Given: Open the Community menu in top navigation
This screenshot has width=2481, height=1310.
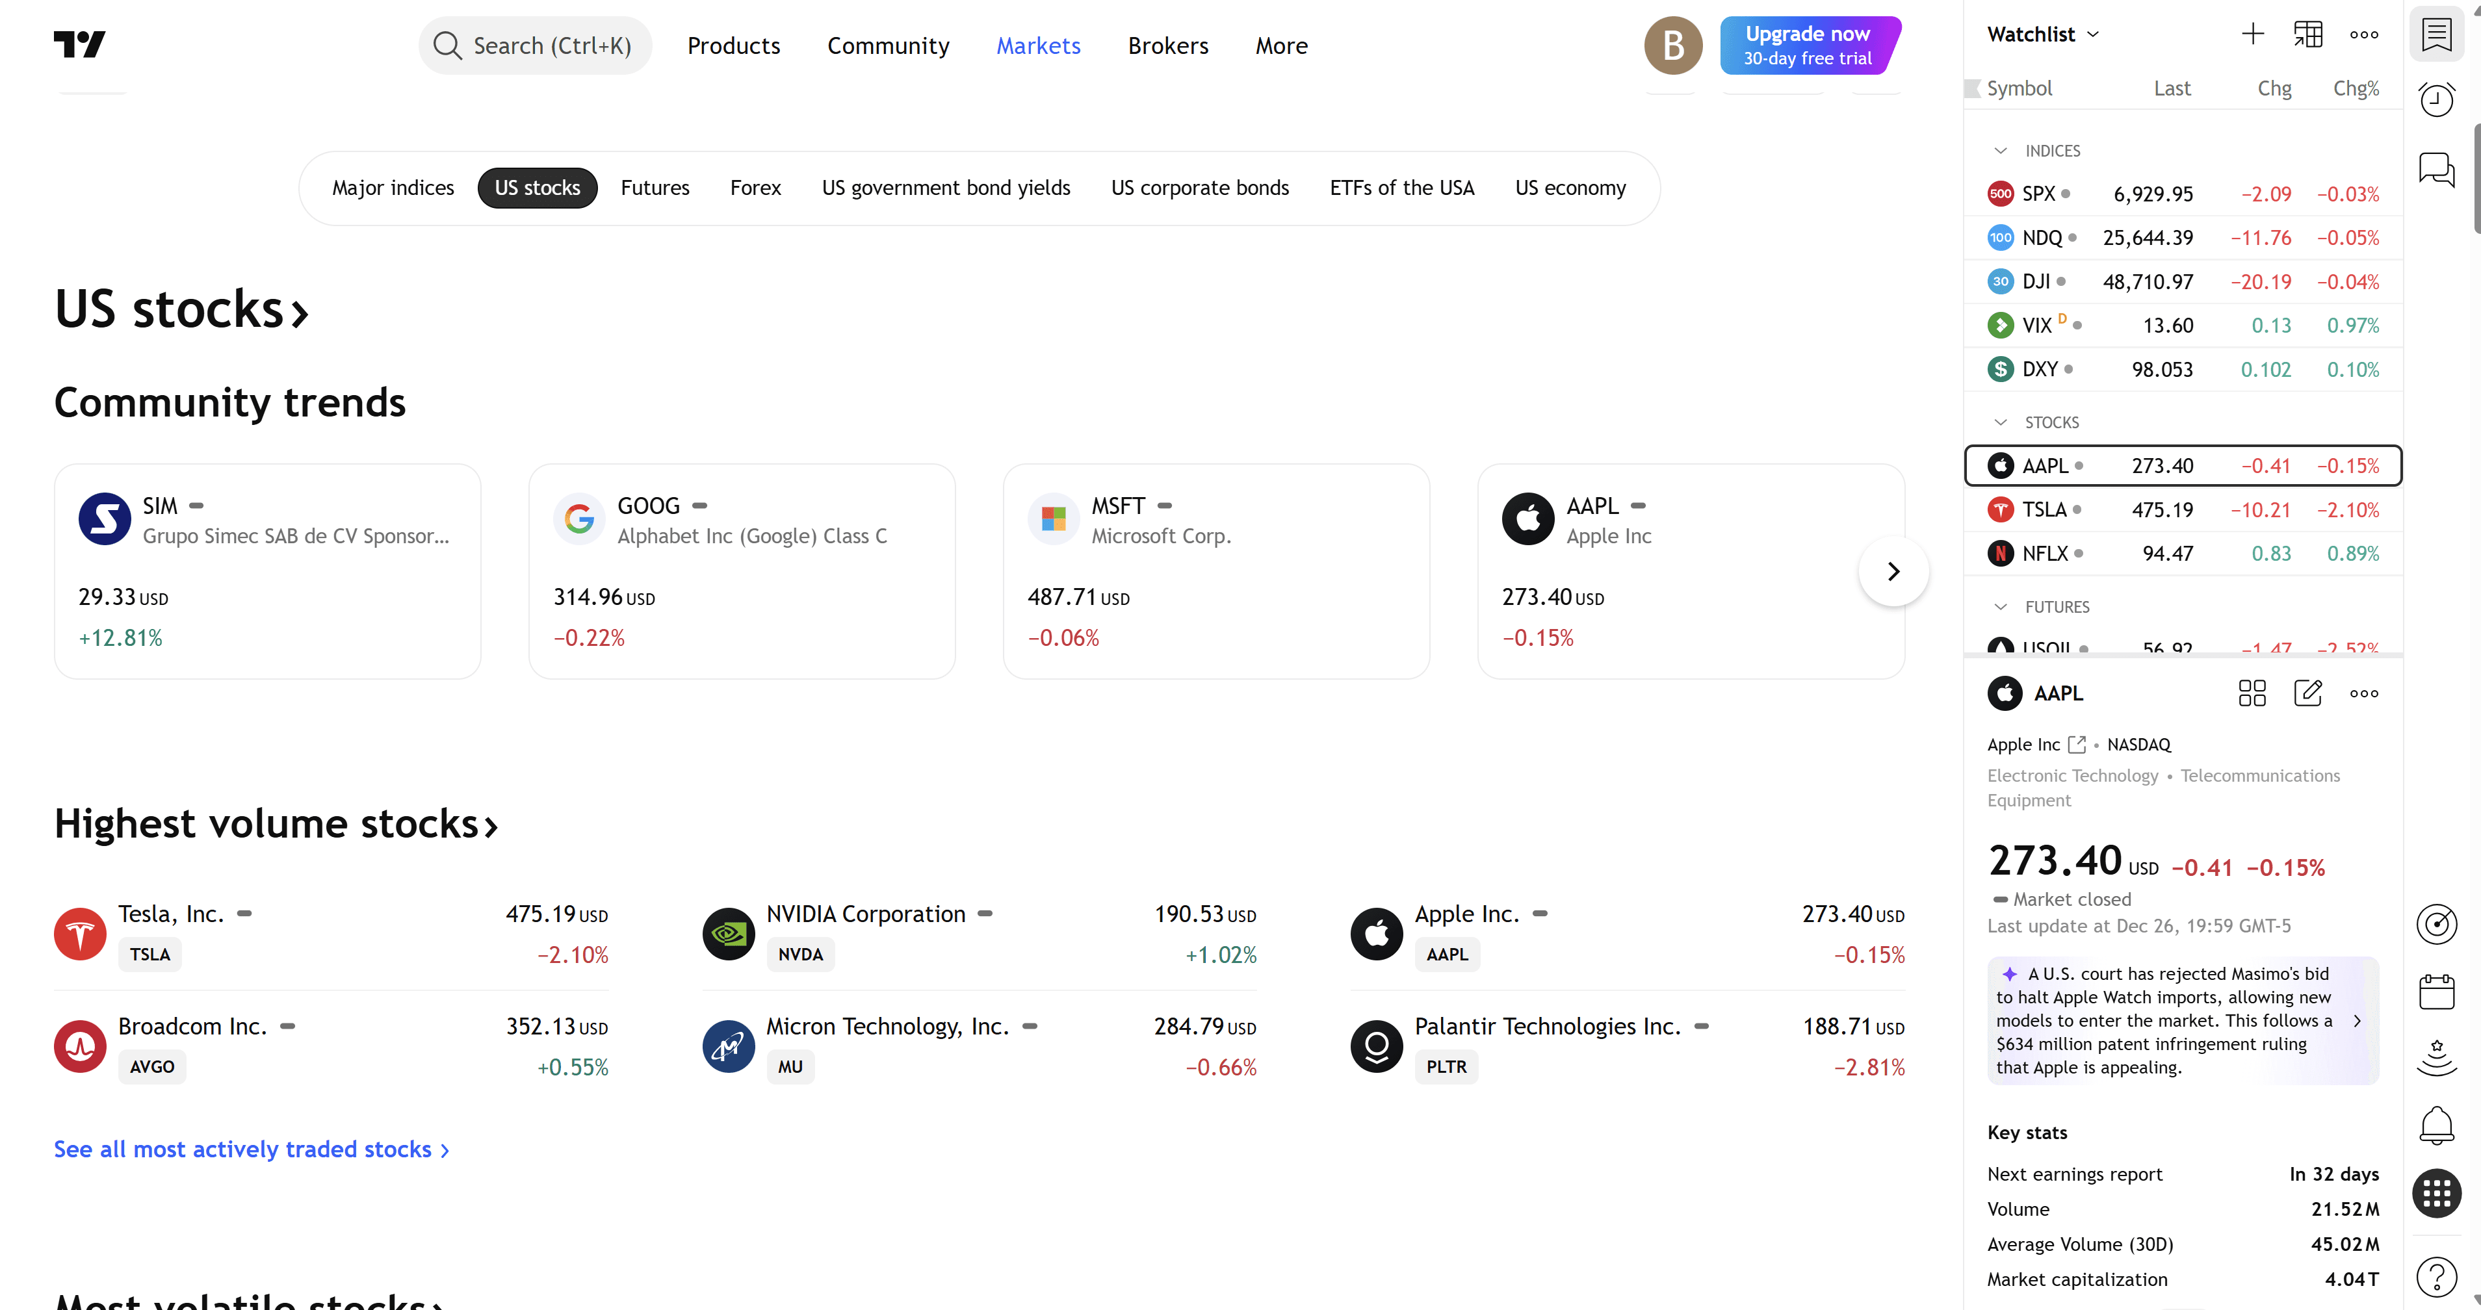Looking at the screenshot, I should 888,46.
